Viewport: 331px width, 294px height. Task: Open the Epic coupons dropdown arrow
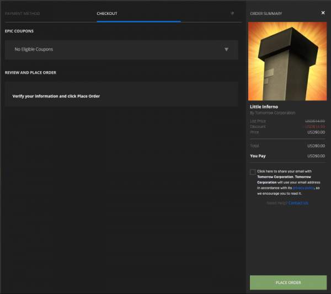[x=226, y=50]
